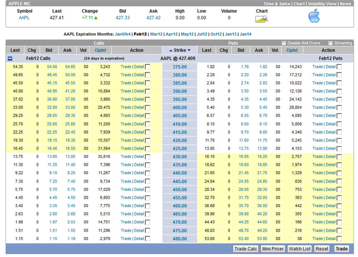Collapse the Feb12 Calls section
Viewport: 358px width, 257px height.
10,58
